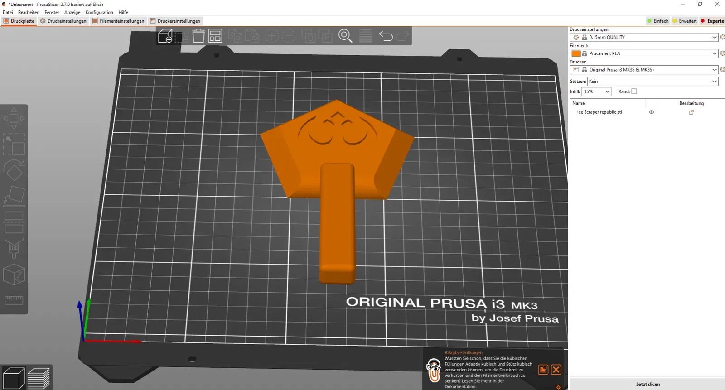Image resolution: width=725 pixels, height=390 pixels.
Task: Select the Seam painting cube tool
Action: [x=14, y=274]
